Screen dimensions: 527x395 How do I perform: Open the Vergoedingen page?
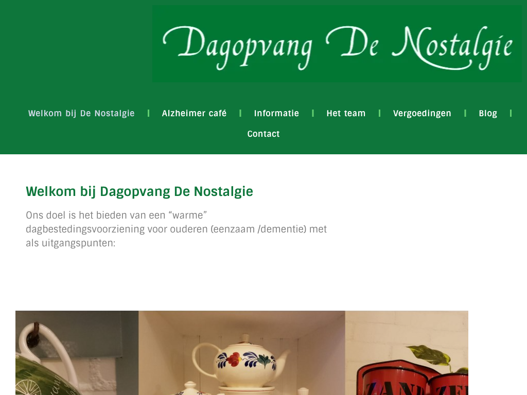(x=422, y=113)
